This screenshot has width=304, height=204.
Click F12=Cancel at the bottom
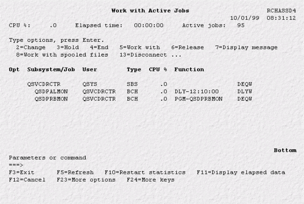[27, 180]
